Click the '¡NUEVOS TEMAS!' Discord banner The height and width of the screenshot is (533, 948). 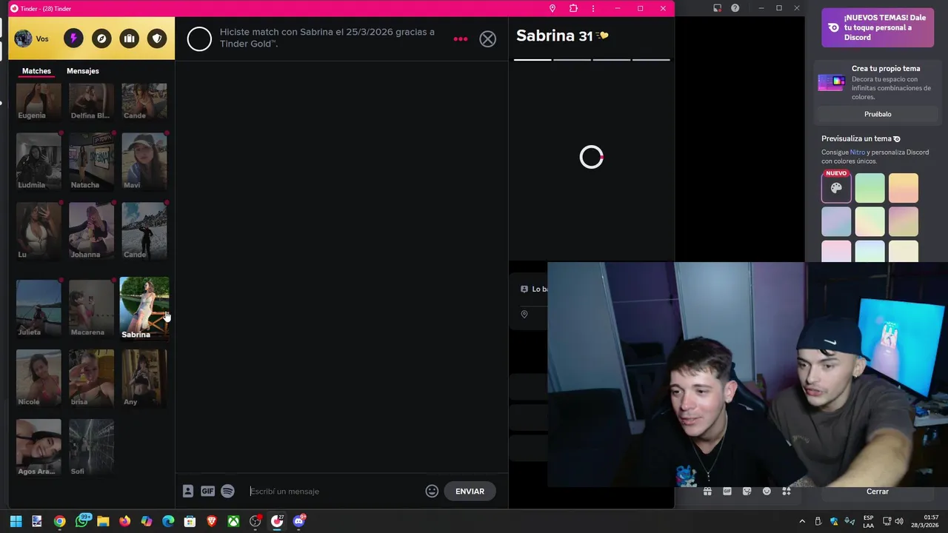coord(878,27)
